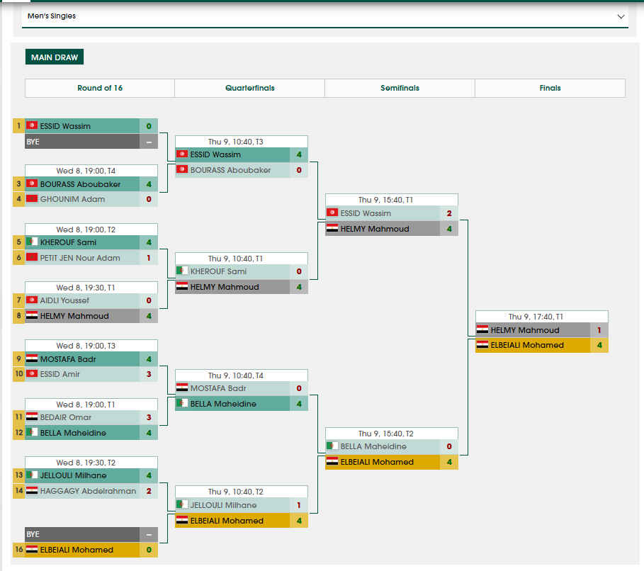Click the flag beside seed 8 HELMY Mahmoud
Viewport: 644px width, 571px height.
click(32, 315)
